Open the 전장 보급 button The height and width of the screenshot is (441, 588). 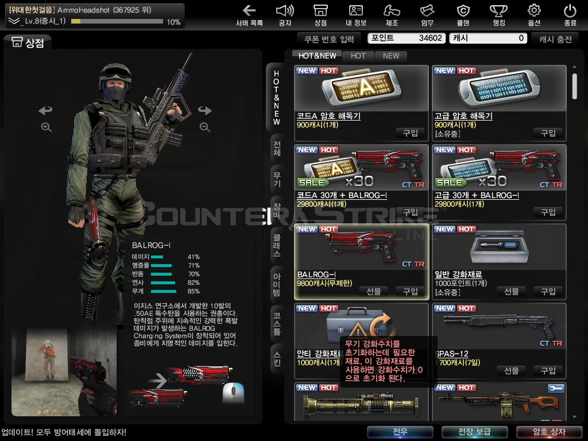coord(474,432)
